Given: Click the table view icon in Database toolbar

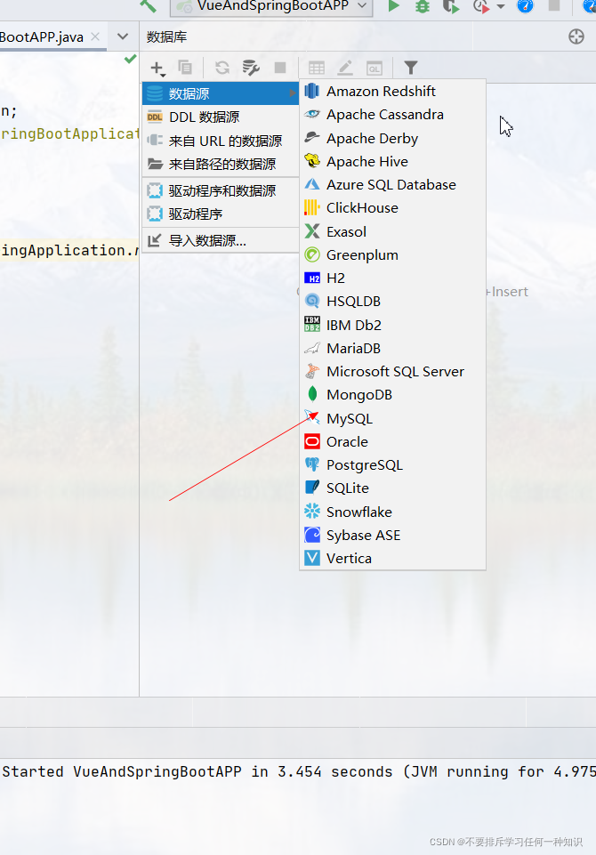Looking at the screenshot, I should click(x=317, y=69).
